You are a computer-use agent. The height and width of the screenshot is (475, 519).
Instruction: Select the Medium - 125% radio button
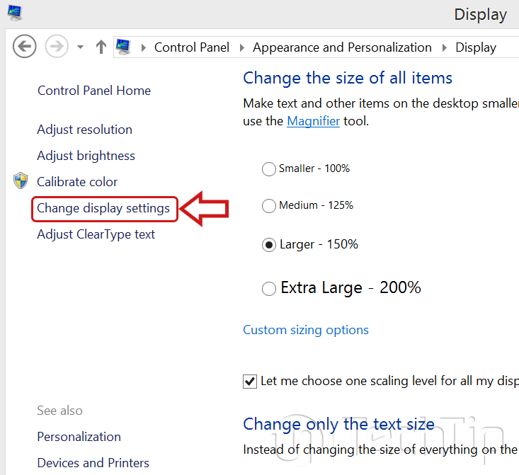(x=269, y=206)
